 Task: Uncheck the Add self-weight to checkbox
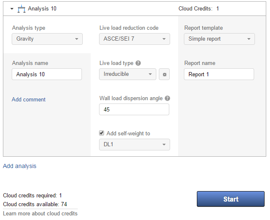[102, 133]
